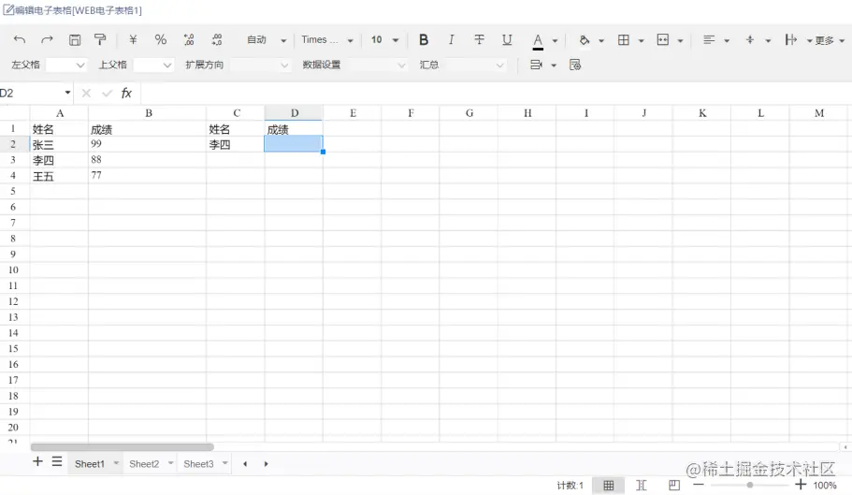
Task: Redo the last undone action
Action: coord(48,39)
